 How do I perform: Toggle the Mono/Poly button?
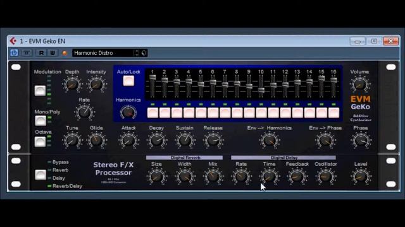[40, 120]
